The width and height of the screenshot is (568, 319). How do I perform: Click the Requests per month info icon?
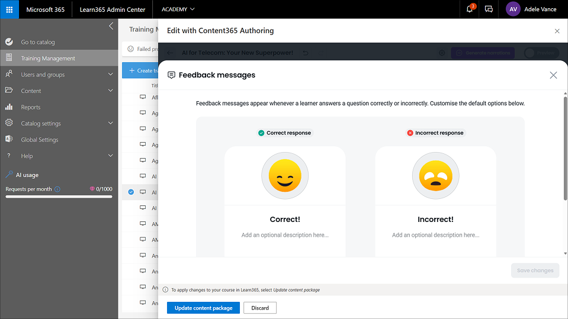57,189
